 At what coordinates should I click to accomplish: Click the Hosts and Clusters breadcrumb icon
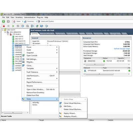click(39, 22)
